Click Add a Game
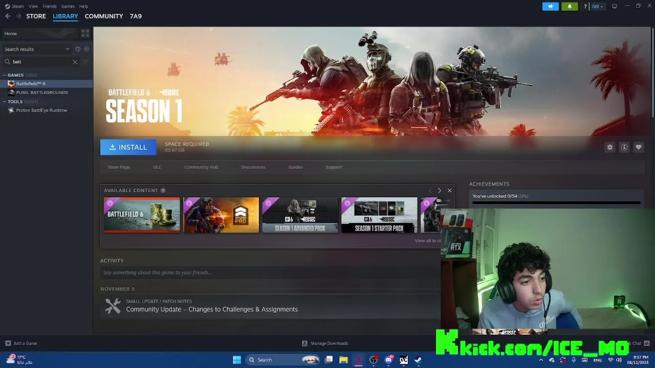 tap(21, 343)
